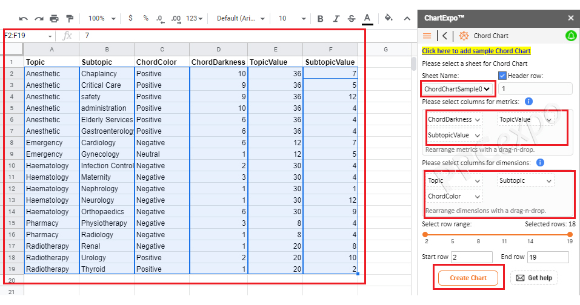Open the font size 10 dropdown

click(291, 19)
